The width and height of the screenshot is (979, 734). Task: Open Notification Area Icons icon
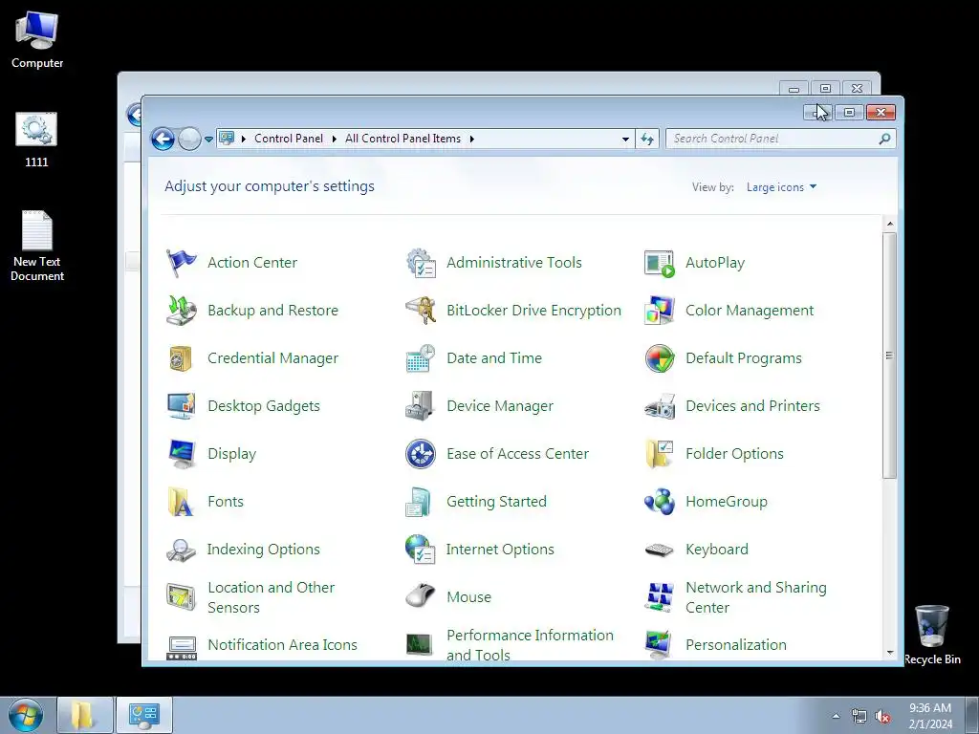(181, 647)
